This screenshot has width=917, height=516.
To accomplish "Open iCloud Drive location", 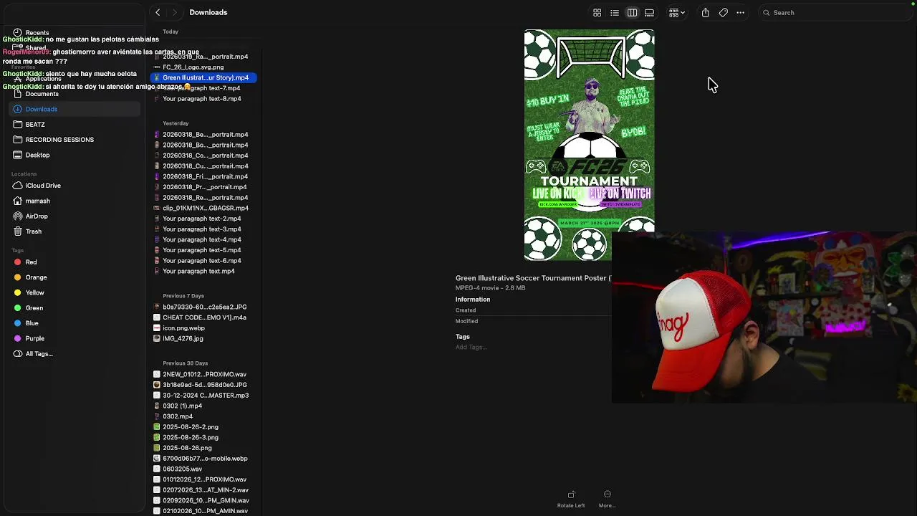I will 43,186.
